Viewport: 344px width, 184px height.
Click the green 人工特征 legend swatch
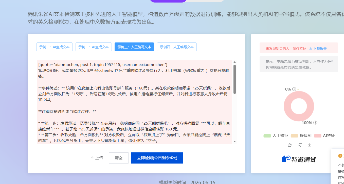pos(267,136)
